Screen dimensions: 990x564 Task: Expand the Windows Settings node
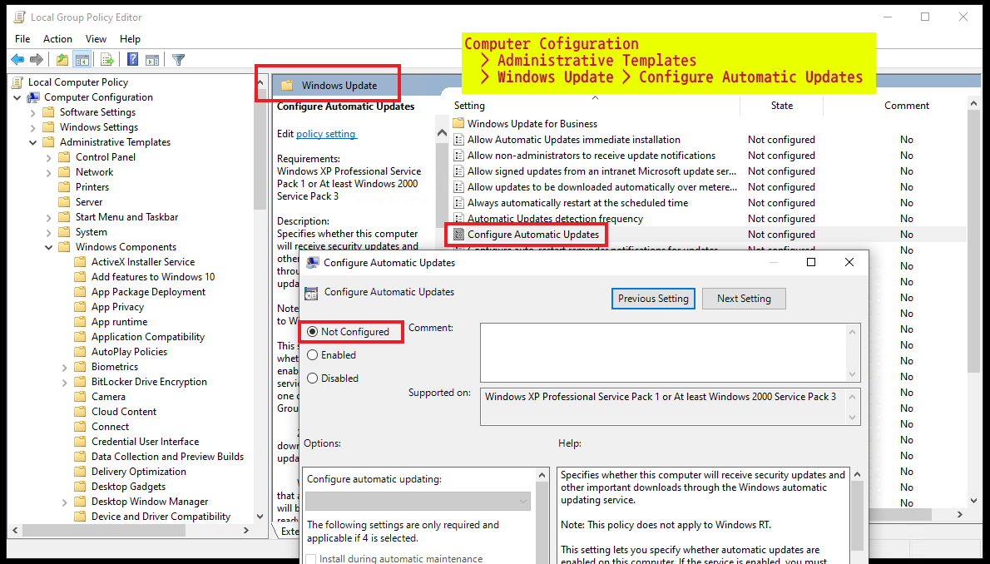[x=32, y=127]
